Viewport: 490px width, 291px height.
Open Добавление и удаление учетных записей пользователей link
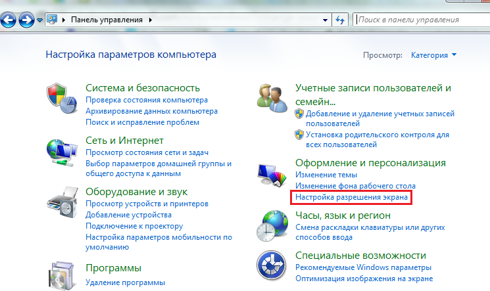[380, 119]
